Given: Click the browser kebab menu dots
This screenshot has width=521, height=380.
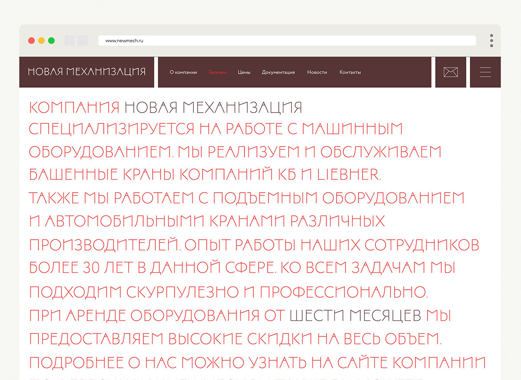Looking at the screenshot, I should coord(492,40).
